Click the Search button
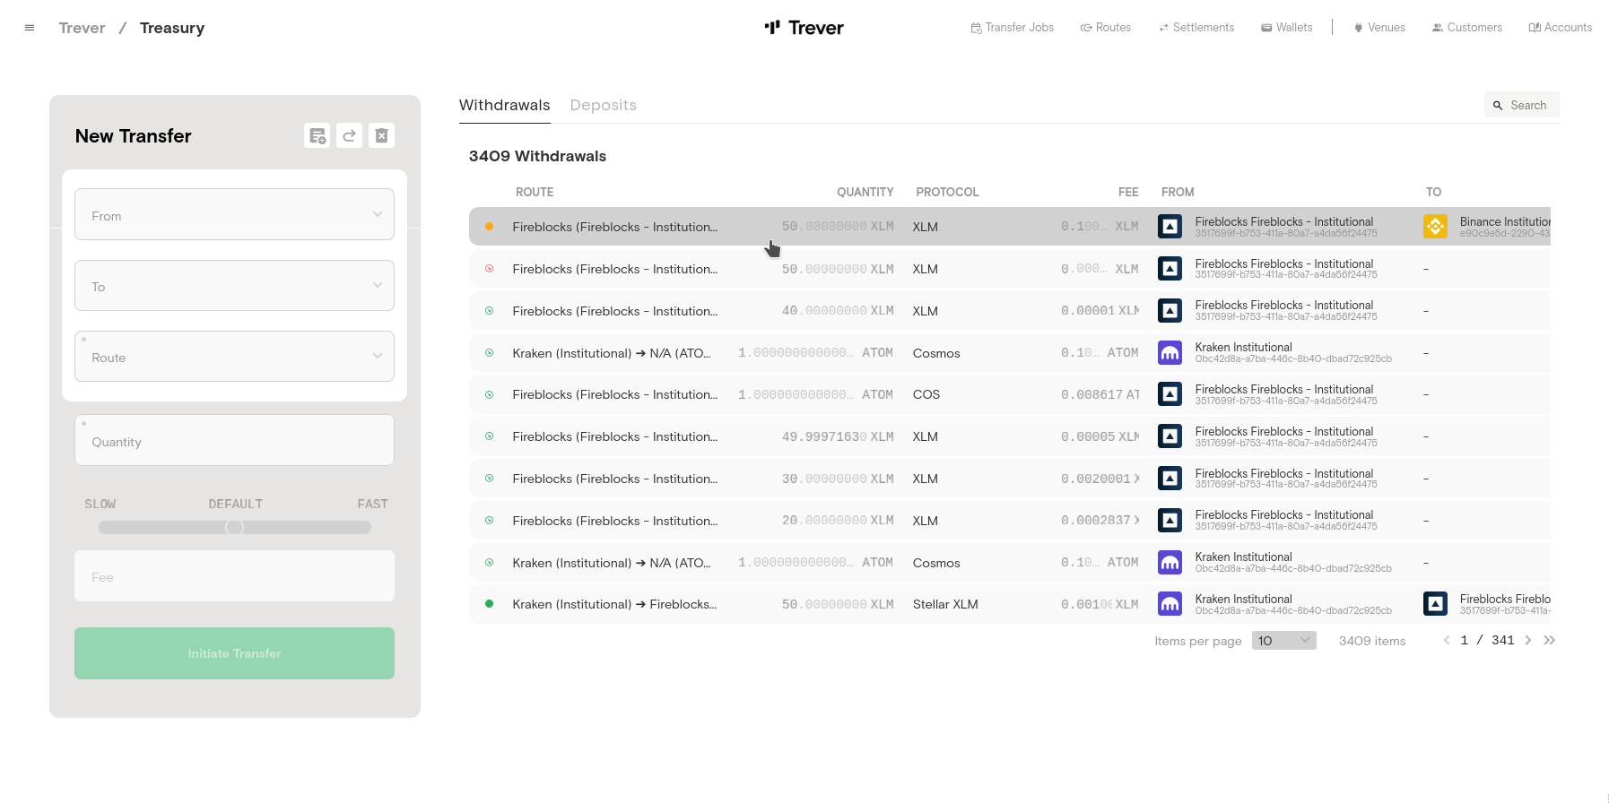This screenshot has width=1609, height=803. click(1520, 105)
